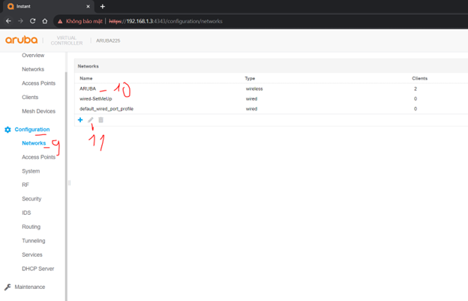The image size is (468, 301).
Task: Open the Mesh Devices page
Action: [38, 111]
